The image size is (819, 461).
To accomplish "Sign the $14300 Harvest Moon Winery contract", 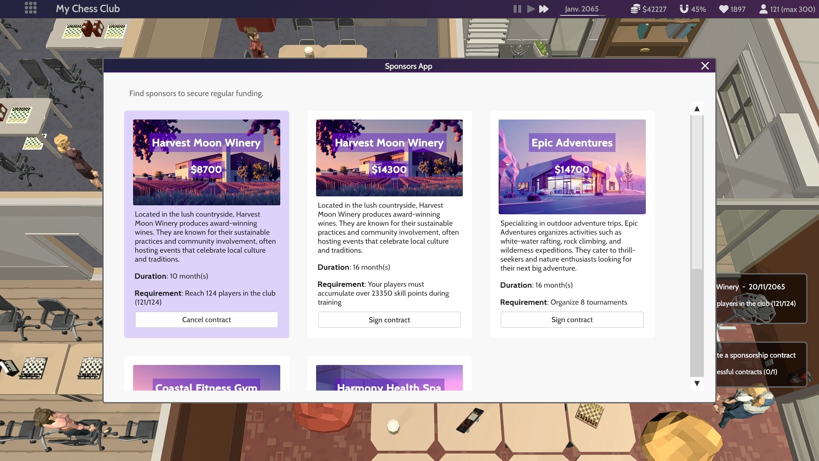I will 389,319.
